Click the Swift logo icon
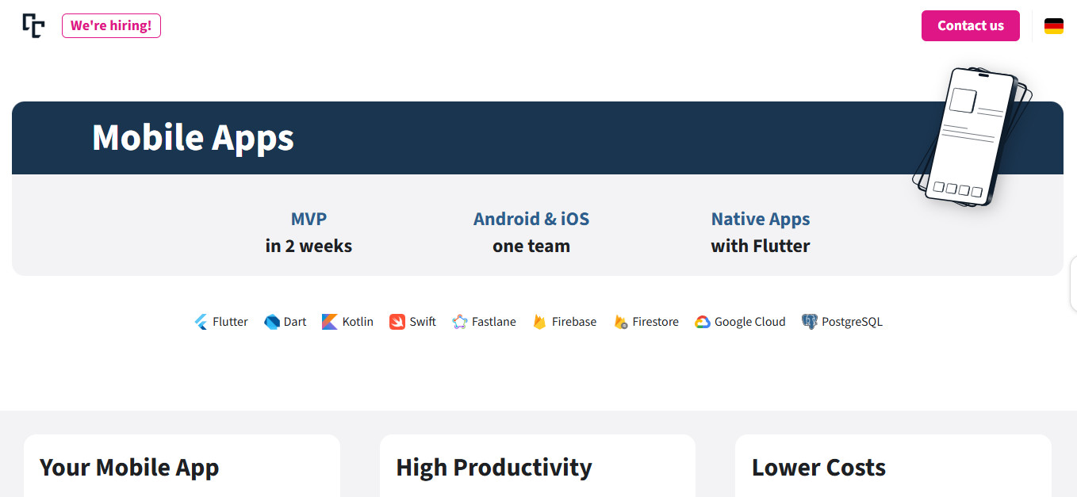Viewport: 1077px width, 497px height. pos(397,322)
